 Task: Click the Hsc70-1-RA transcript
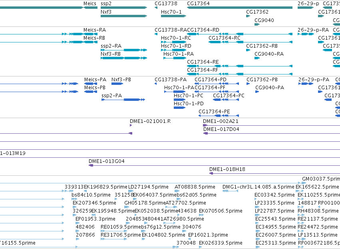[175, 58]
